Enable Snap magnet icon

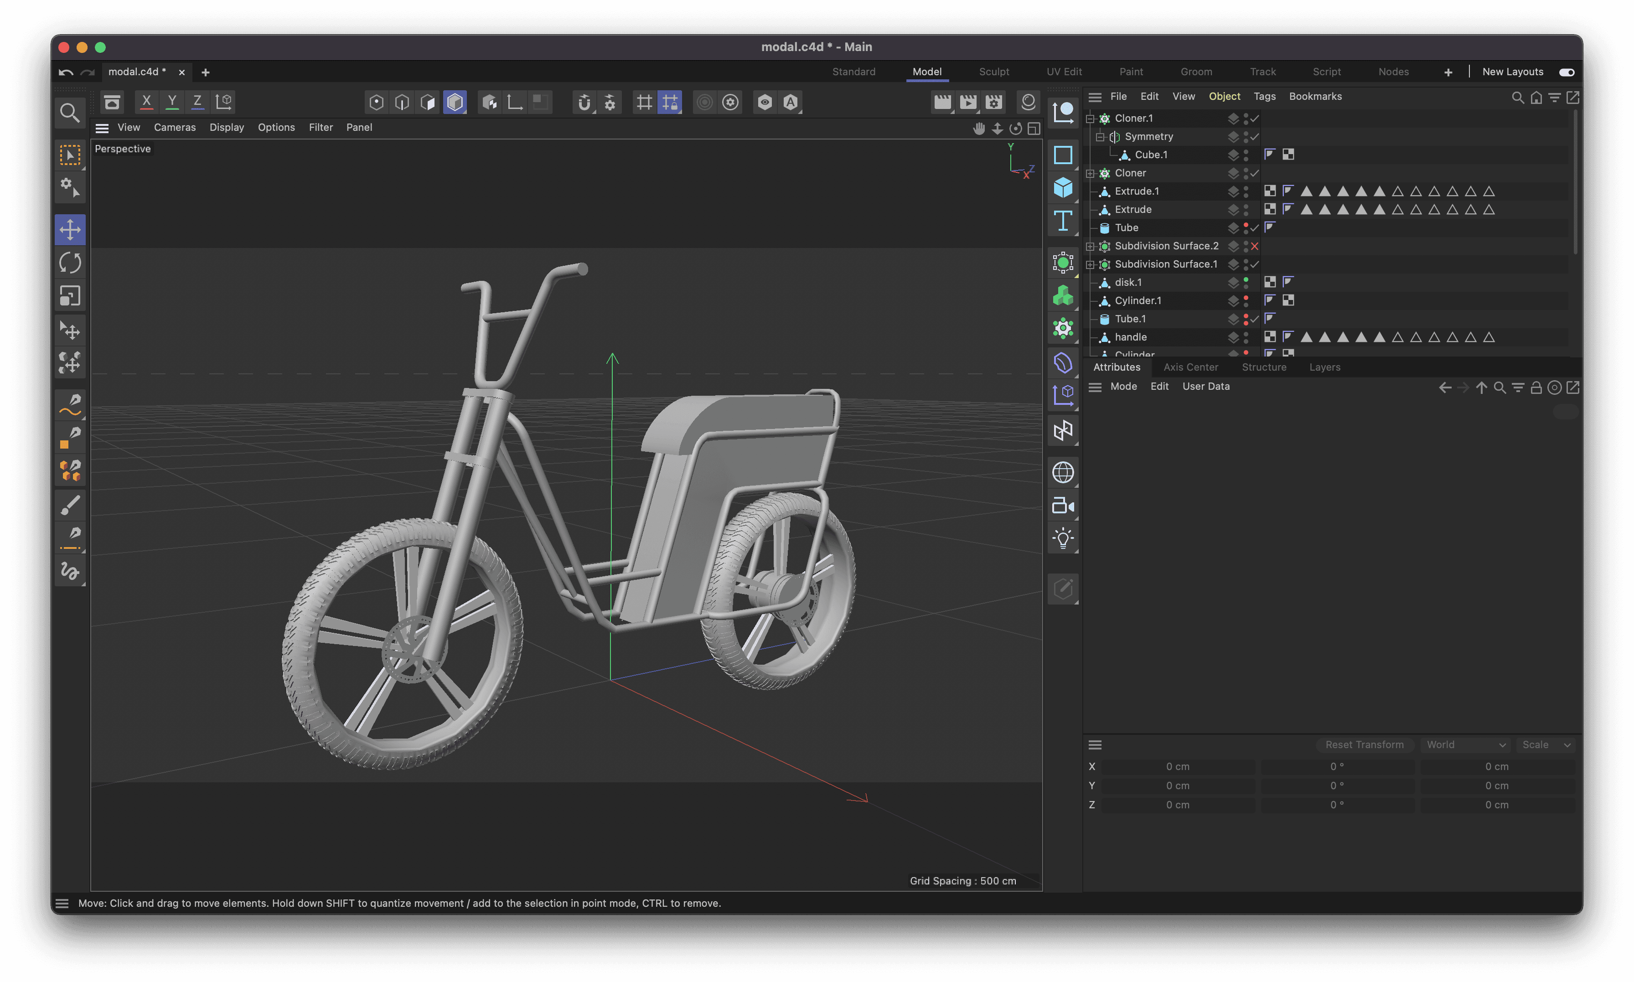(584, 102)
